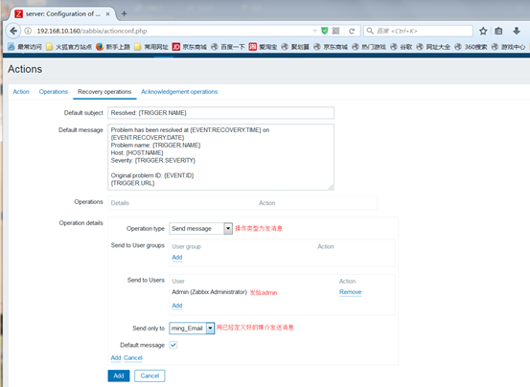Screen dimensions: 530x387
Task: Click the outlined Cancel button
Action: pos(150,376)
